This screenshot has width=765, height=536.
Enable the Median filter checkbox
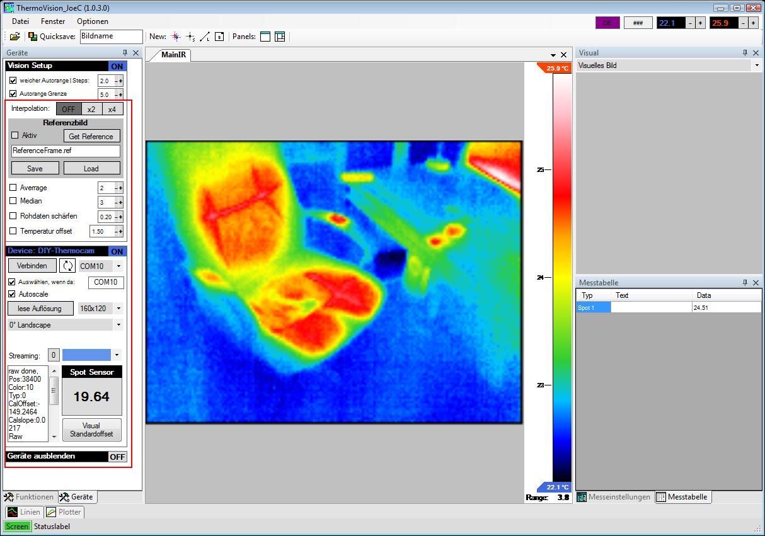[x=14, y=201]
